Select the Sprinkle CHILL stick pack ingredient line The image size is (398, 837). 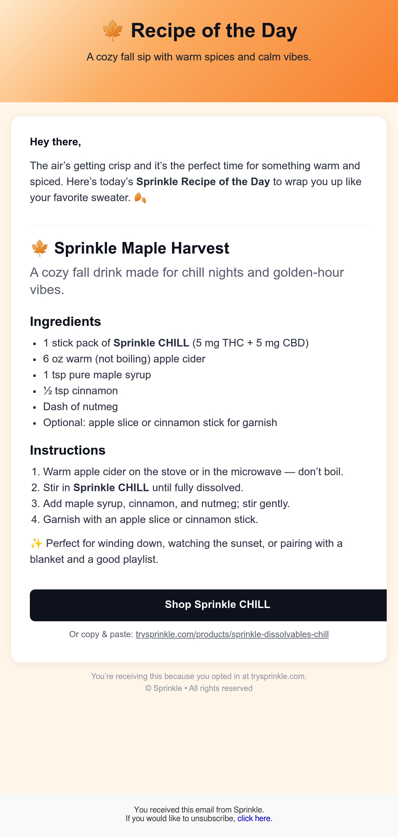coord(176,343)
